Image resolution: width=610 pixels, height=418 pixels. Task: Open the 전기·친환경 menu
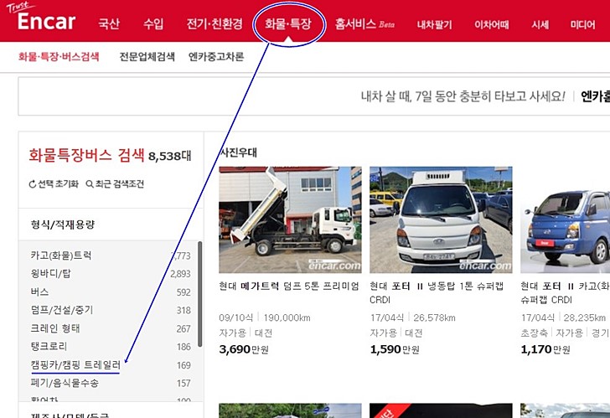215,23
